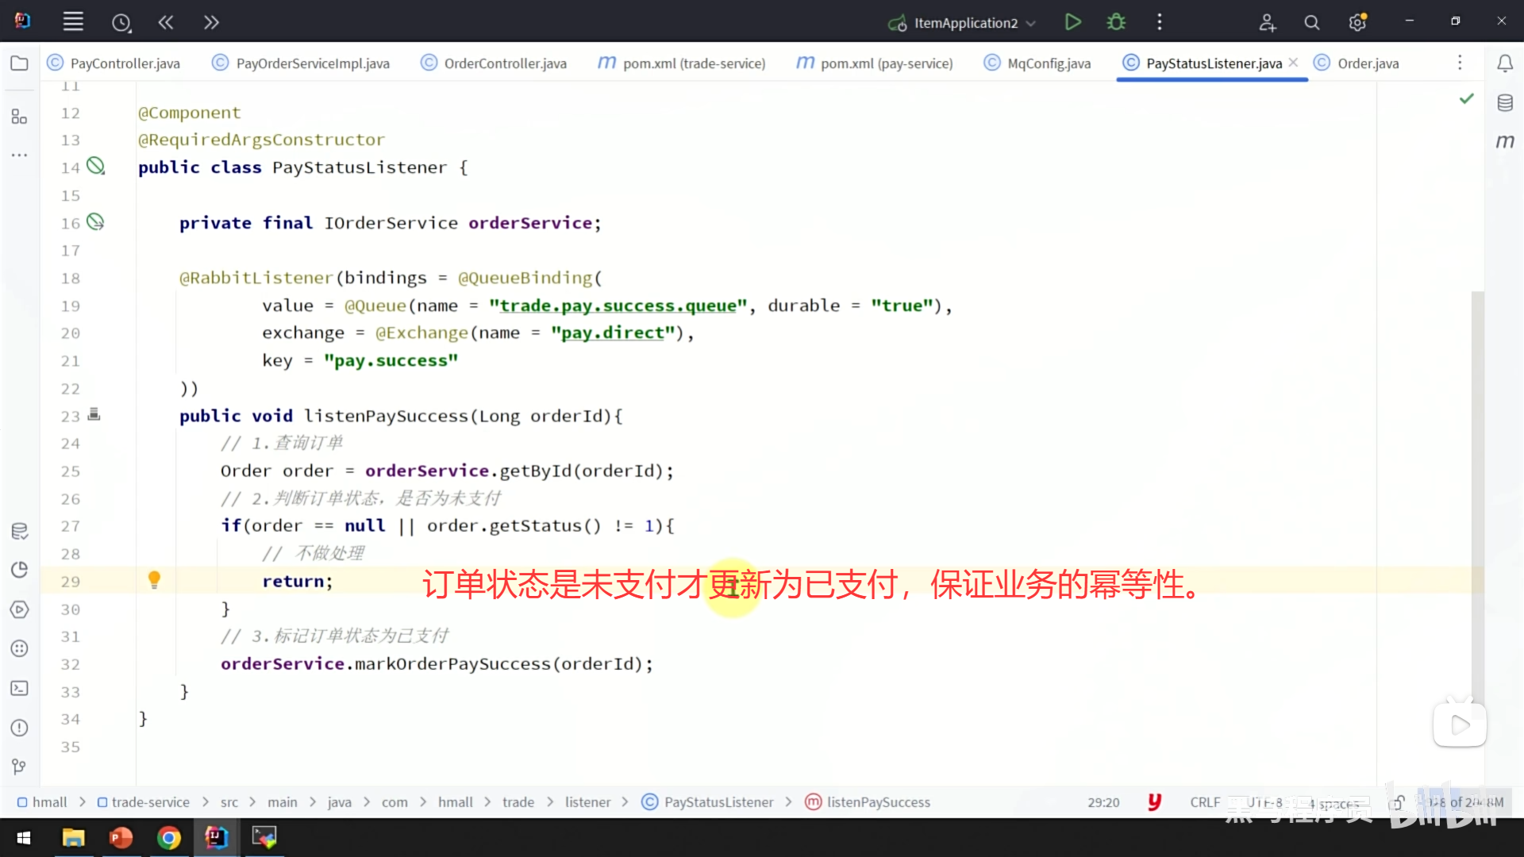This screenshot has height=857, width=1524.
Task: Click the CRLF line separator widget
Action: (x=1204, y=802)
